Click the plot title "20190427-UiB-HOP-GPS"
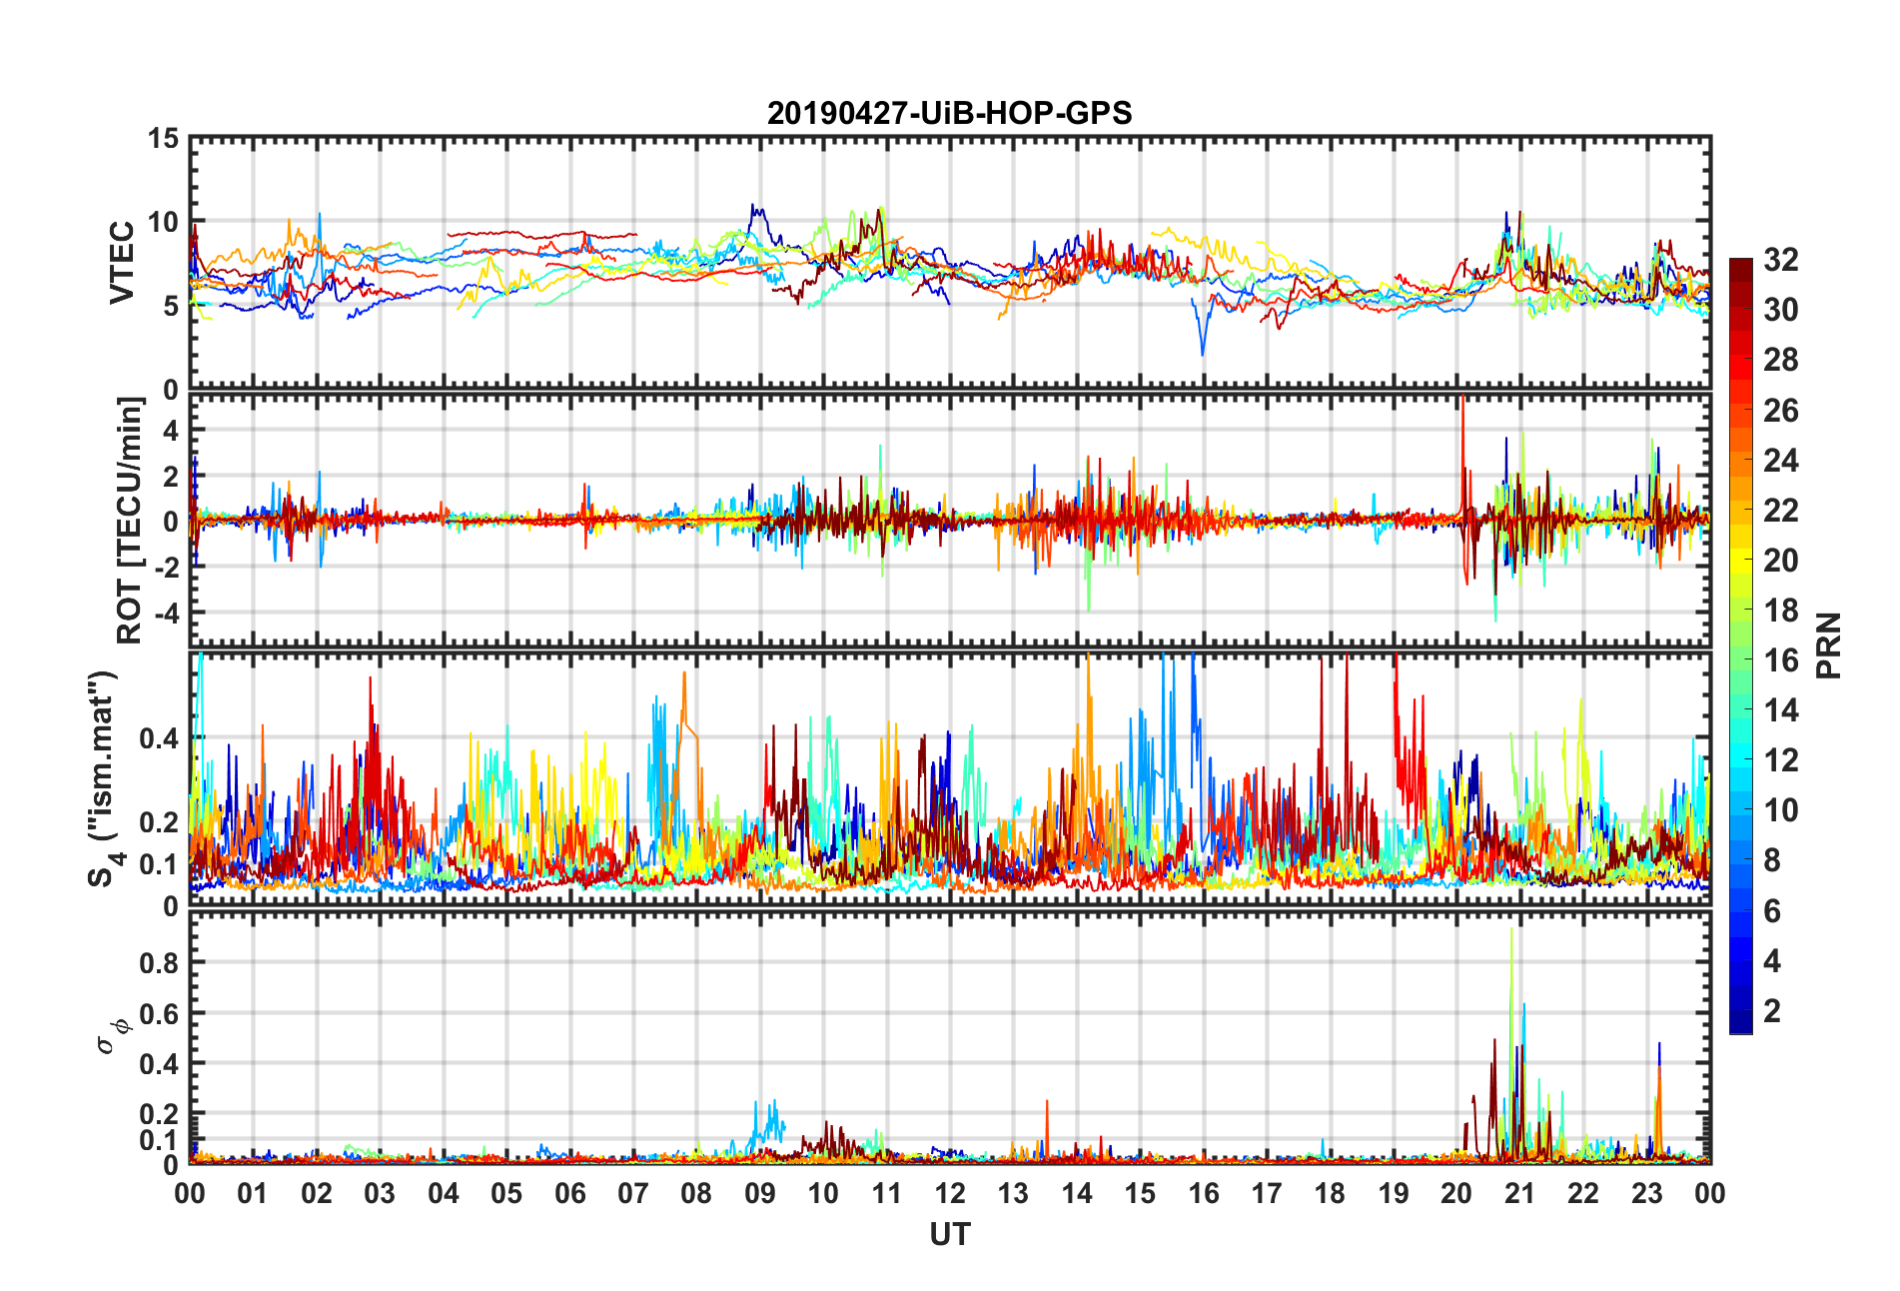The height and width of the screenshot is (1291, 1900). point(949,113)
